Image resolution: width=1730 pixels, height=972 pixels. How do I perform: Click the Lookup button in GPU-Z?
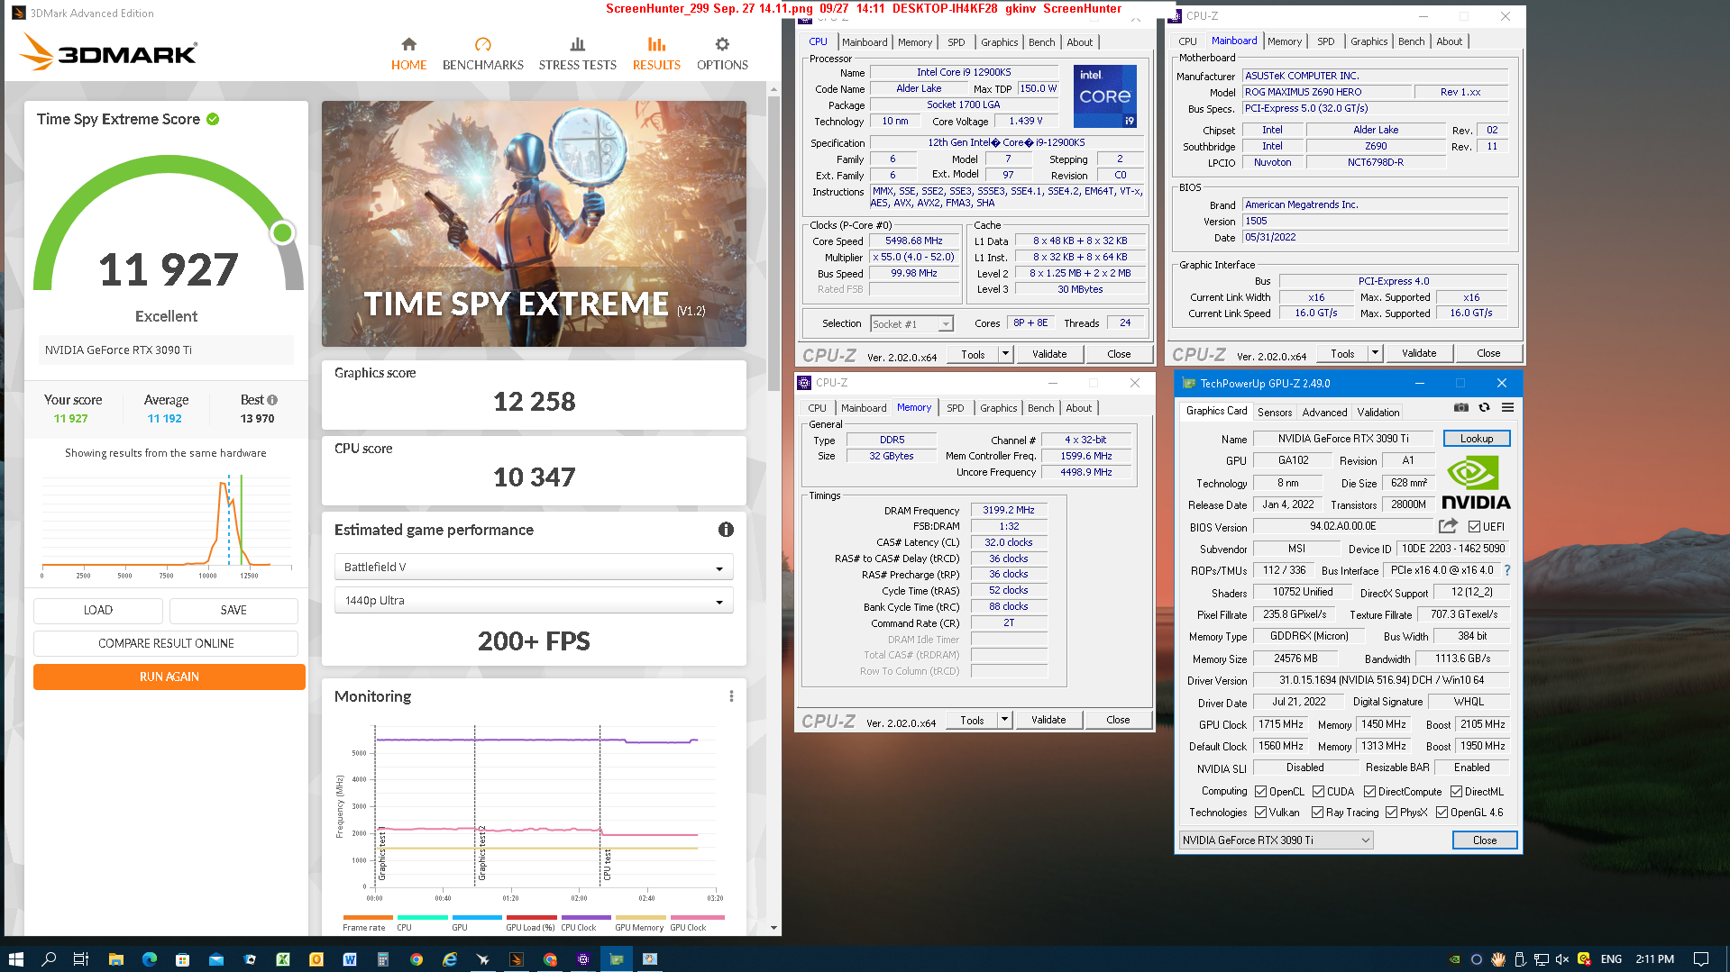click(1476, 439)
